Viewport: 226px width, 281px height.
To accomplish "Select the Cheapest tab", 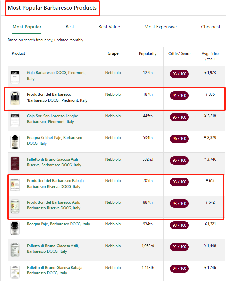I will point(211,27).
